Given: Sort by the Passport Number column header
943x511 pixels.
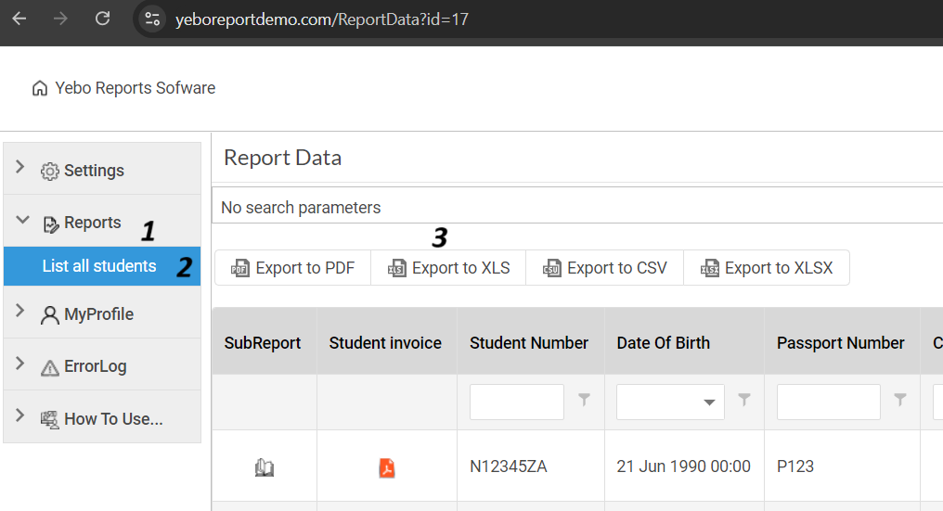Looking at the screenshot, I should coord(842,342).
